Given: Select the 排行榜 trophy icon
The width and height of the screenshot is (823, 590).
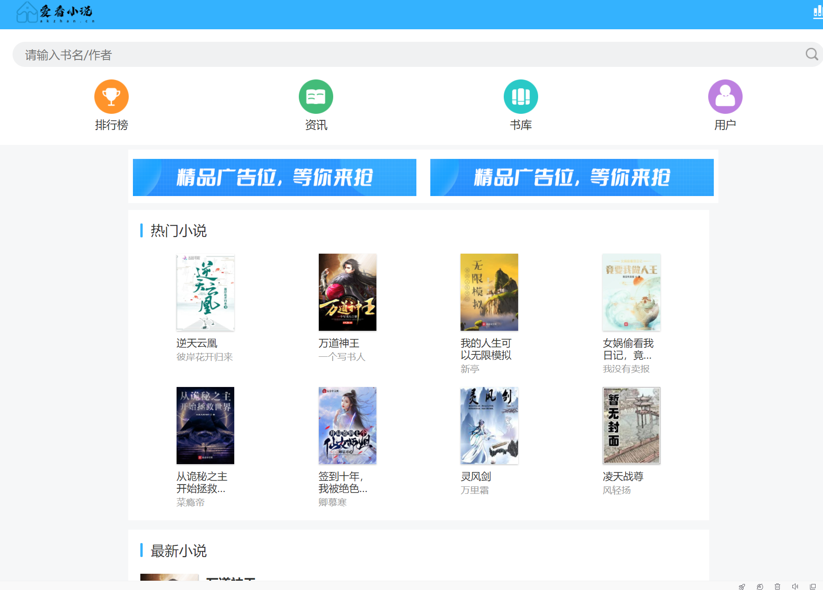Looking at the screenshot, I should point(111,96).
